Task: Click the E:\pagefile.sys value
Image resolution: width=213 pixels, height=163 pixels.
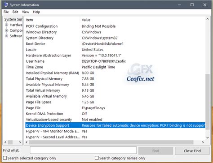Action: 93,108
